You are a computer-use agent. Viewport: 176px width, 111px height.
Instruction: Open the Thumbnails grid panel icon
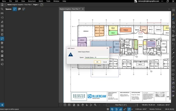[x=2, y=26]
